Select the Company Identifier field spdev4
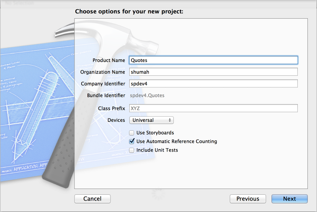Viewport: 317px width, 212px height. coord(213,83)
